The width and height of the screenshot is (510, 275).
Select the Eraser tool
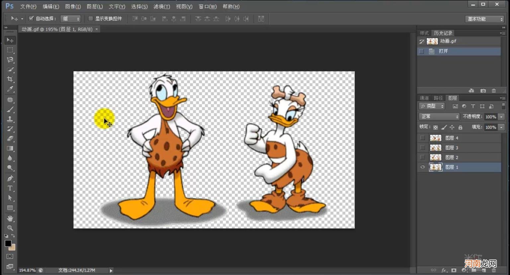coord(10,138)
